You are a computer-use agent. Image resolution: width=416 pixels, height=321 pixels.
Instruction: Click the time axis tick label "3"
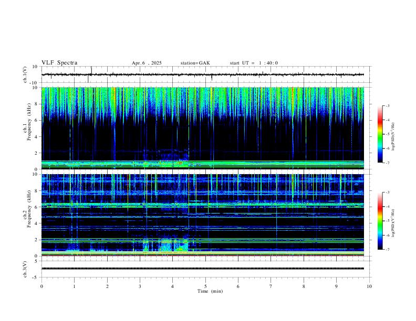[140, 286]
